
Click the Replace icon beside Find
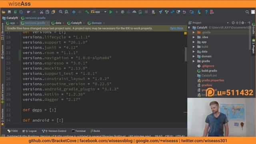tap(66, 12)
